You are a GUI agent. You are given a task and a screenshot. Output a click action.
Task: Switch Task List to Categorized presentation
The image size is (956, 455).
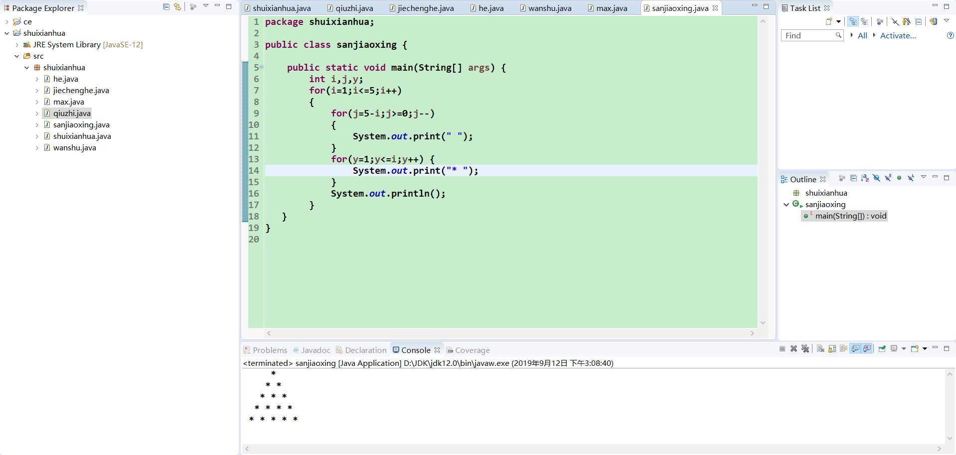tap(853, 21)
